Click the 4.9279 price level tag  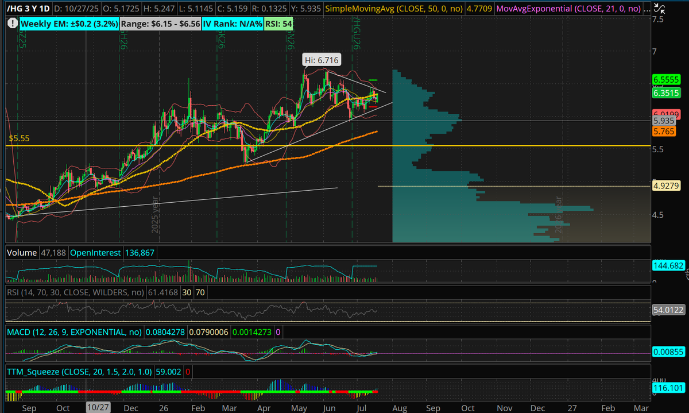click(x=666, y=186)
